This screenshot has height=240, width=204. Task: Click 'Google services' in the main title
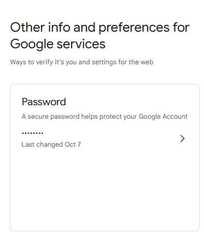point(58,44)
